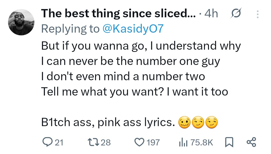Click the share icon on the tweet

251,142
